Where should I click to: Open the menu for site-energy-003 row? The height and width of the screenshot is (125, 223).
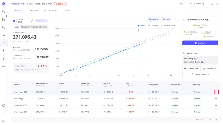click(x=216, y=105)
